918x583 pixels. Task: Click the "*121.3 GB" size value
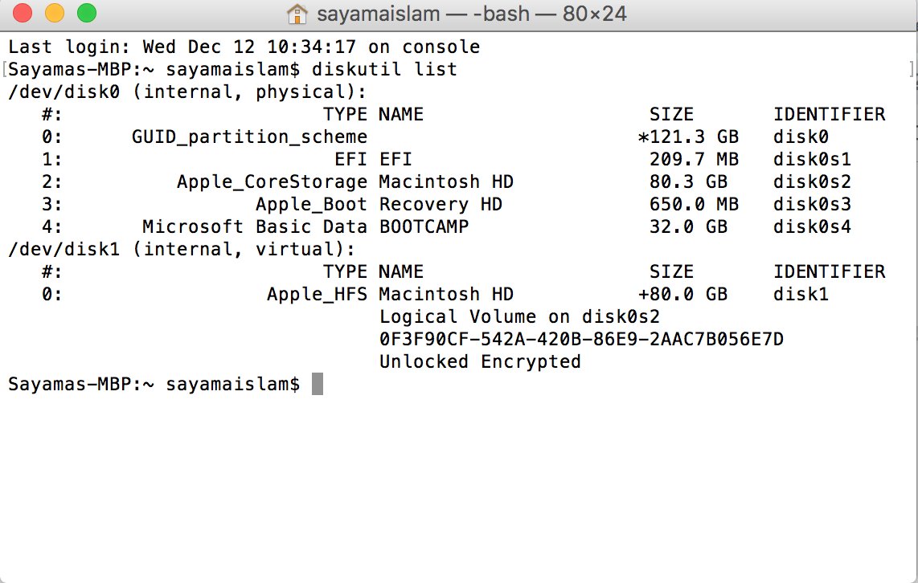(x=688, y=137)
